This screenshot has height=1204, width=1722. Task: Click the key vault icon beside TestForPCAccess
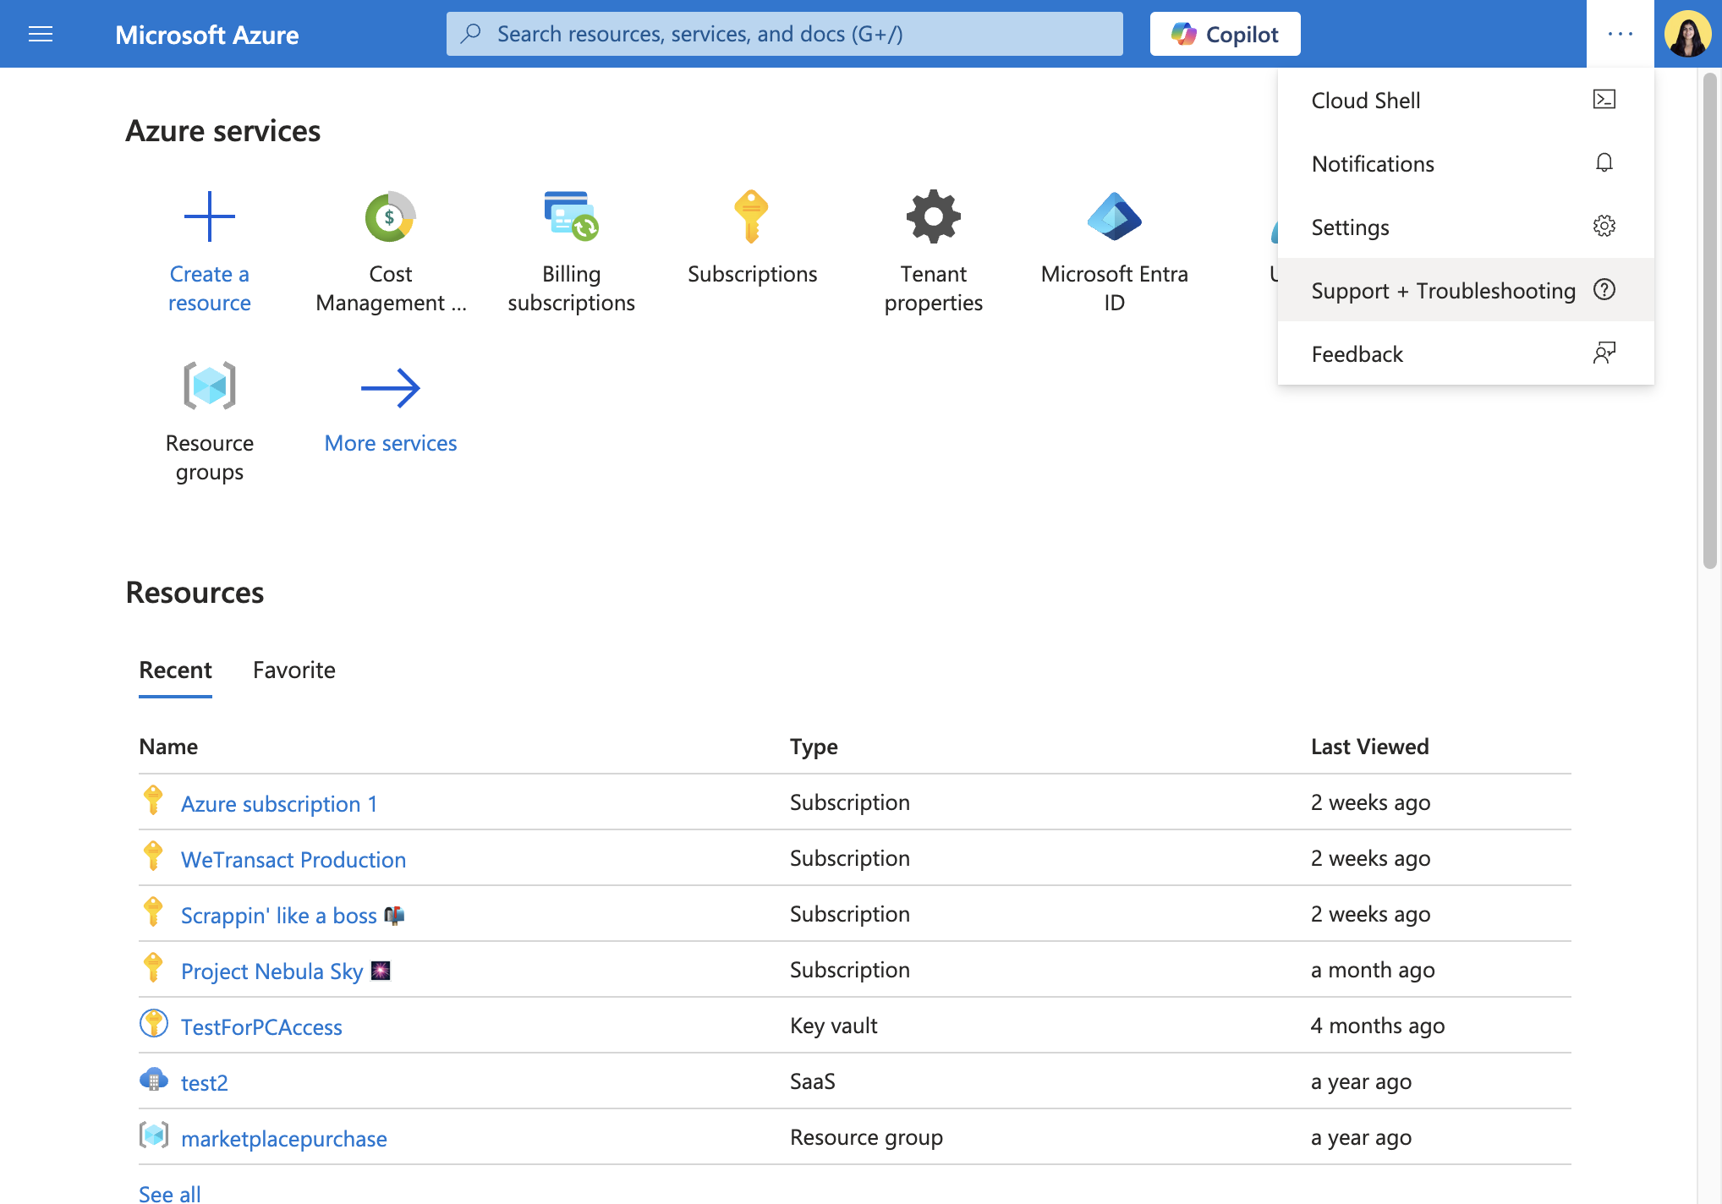[153, 1024]
